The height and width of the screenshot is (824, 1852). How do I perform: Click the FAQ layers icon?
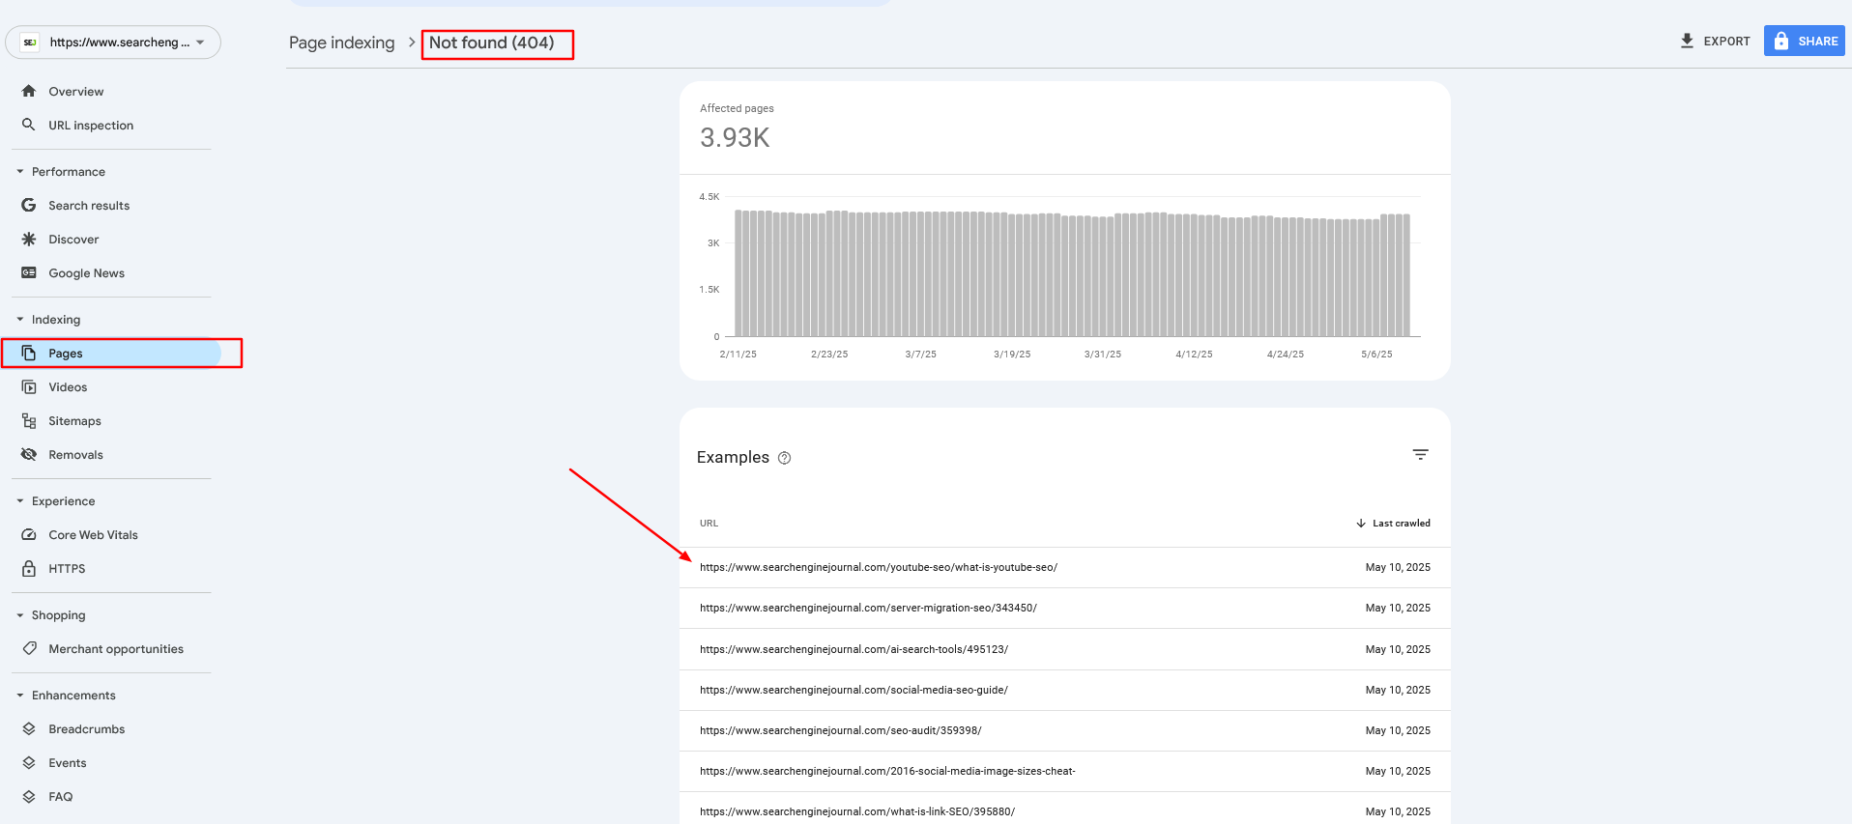(29, 796)
